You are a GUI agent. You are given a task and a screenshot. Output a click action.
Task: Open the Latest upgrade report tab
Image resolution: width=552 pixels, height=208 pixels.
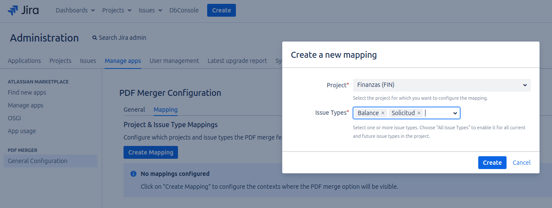[237, 61]
